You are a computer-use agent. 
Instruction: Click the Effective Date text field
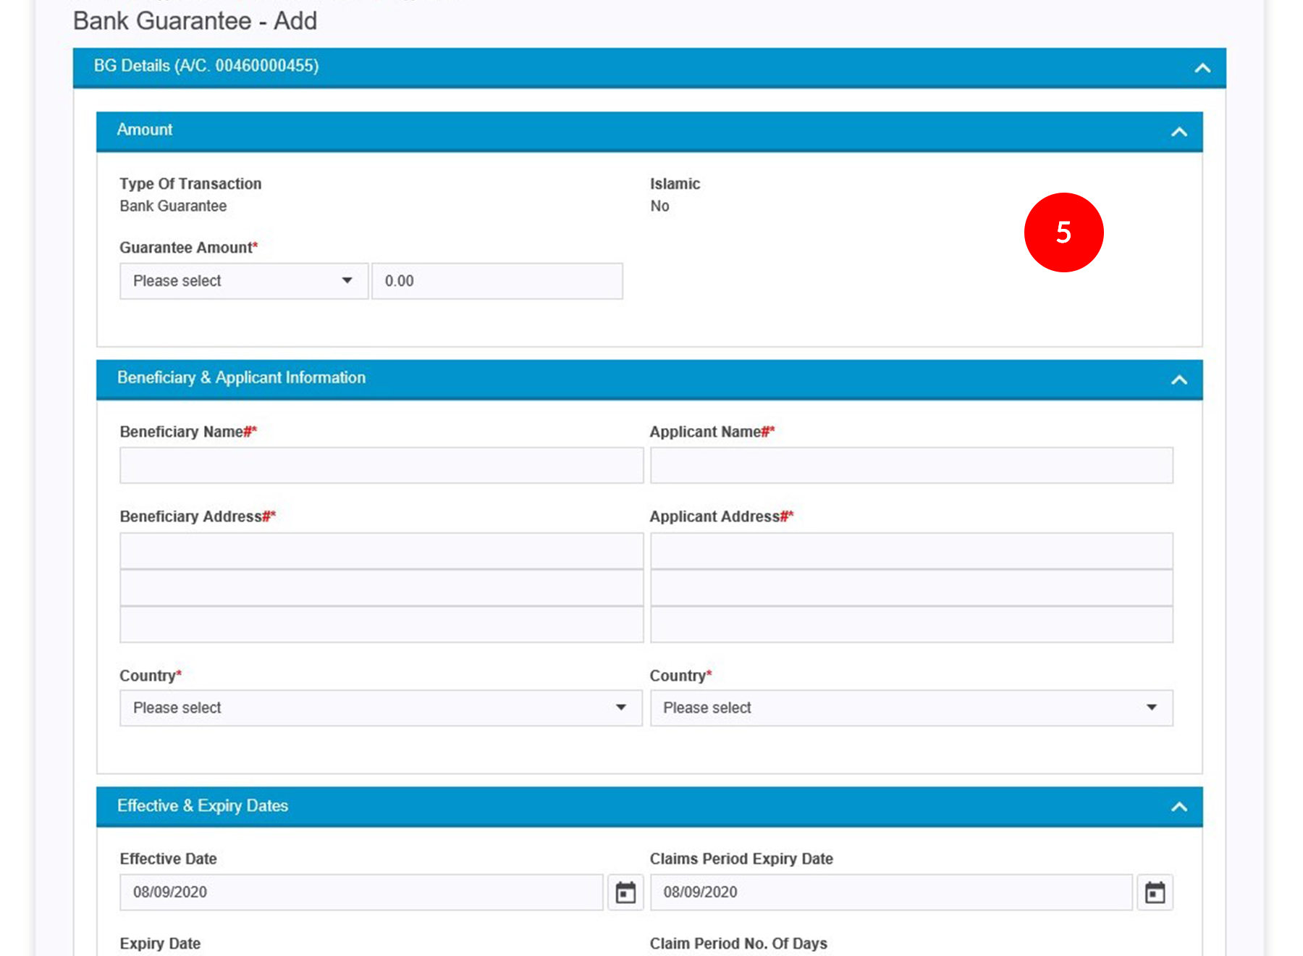(360, 892)
